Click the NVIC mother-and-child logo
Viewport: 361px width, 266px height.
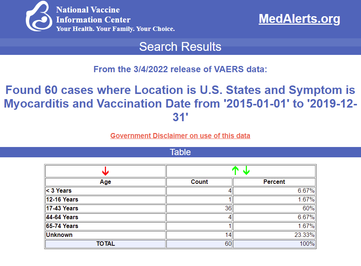pyautogui.click(x=39, y=16)
